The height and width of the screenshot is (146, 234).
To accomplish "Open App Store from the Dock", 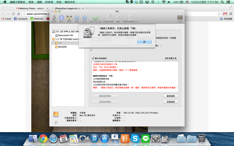I will click(105, 139).
